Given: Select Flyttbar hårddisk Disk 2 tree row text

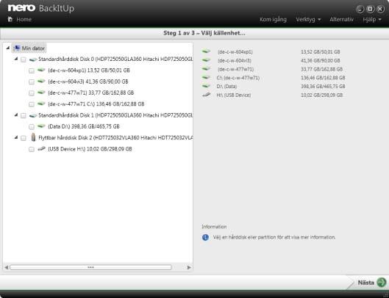Looking at the screenshot, I should [x=115, y=137].
